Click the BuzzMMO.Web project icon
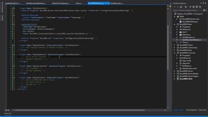This screenshot has height=117, width=208. 178,79
